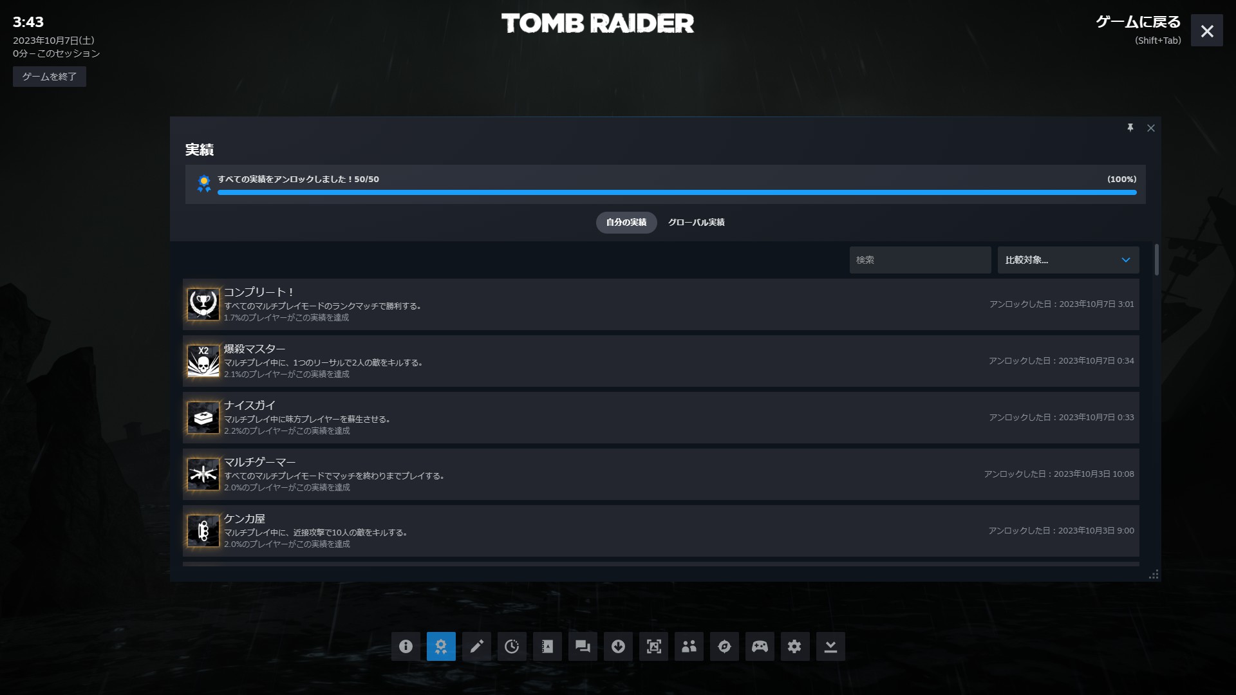Click the ゲームを終了 button

click(50, 77)
